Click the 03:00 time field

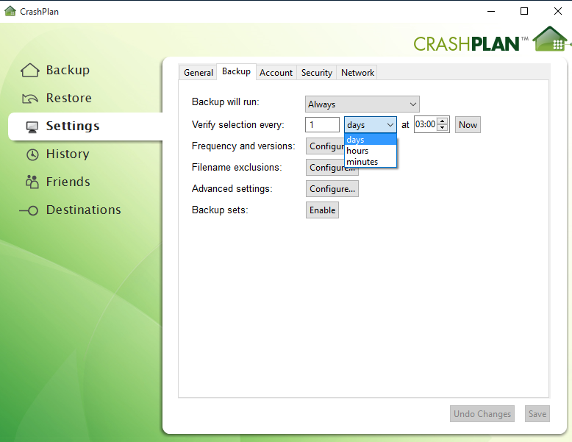coord(426,124)
